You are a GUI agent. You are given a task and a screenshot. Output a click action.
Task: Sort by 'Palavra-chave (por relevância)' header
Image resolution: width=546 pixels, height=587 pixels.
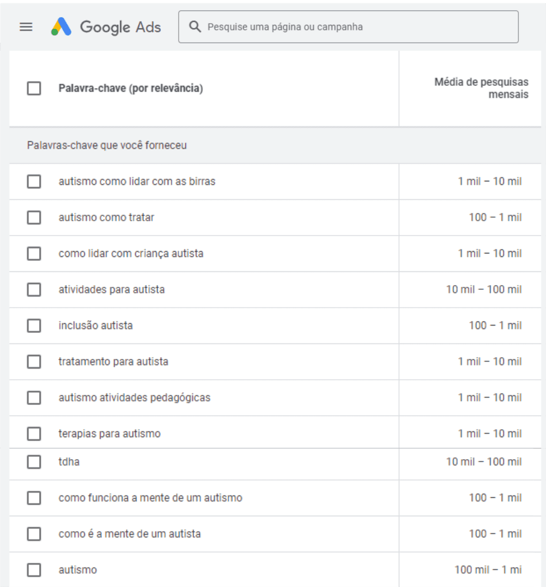(x=131, y=89)
